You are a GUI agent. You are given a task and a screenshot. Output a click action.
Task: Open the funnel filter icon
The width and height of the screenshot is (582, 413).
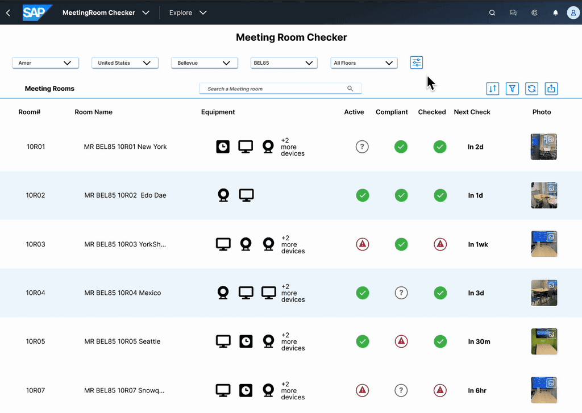512,89
